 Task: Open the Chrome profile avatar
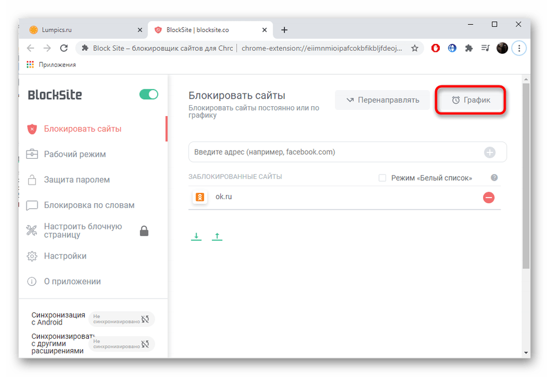[x=502, y=48]
